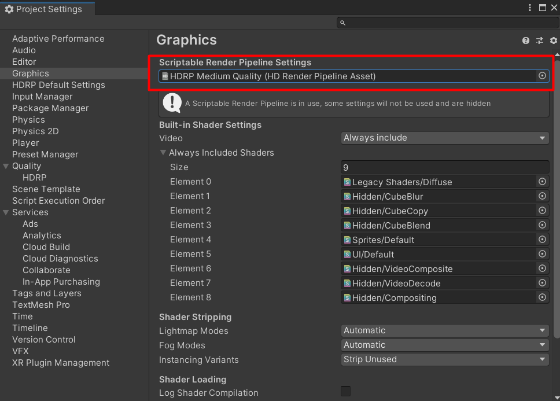Image resolution: width=560 pixels, height=401 pixels.
Task: Open object picker for Hidden/CubeCopy
Action: pos(542,211)
